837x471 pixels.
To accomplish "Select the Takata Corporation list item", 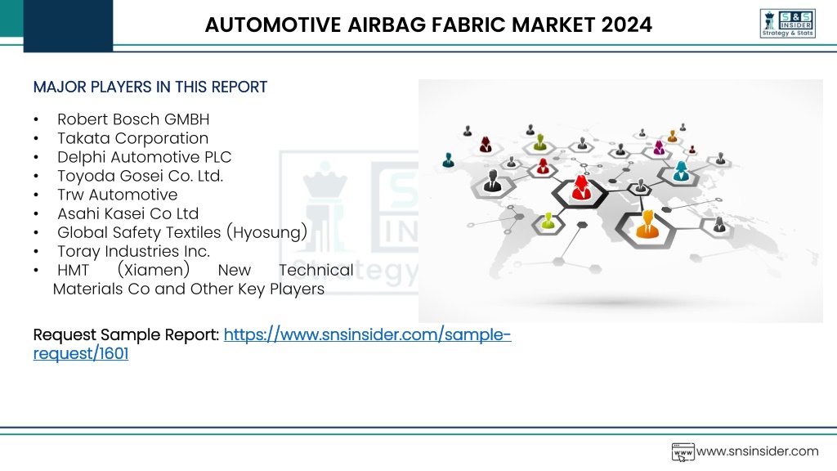I will (x=133, y=137).
